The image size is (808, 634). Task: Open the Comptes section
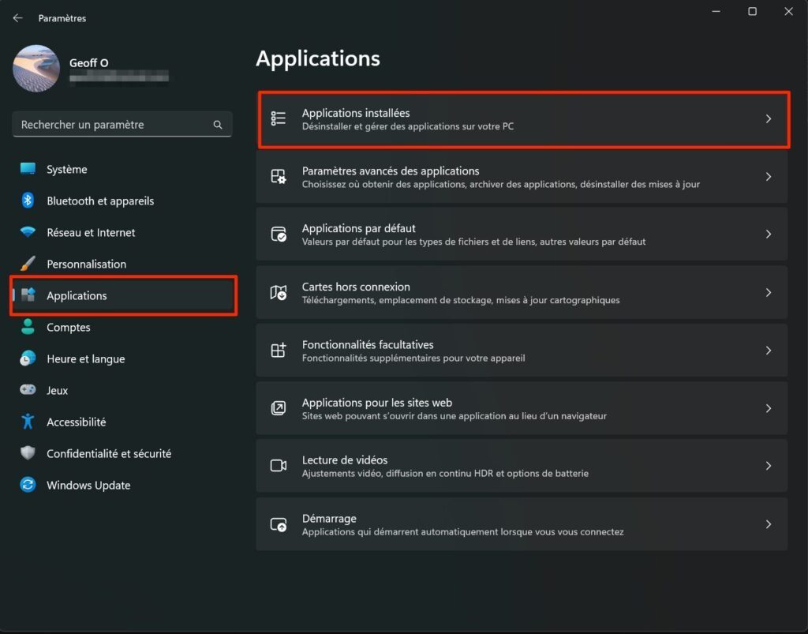(122, 327)
